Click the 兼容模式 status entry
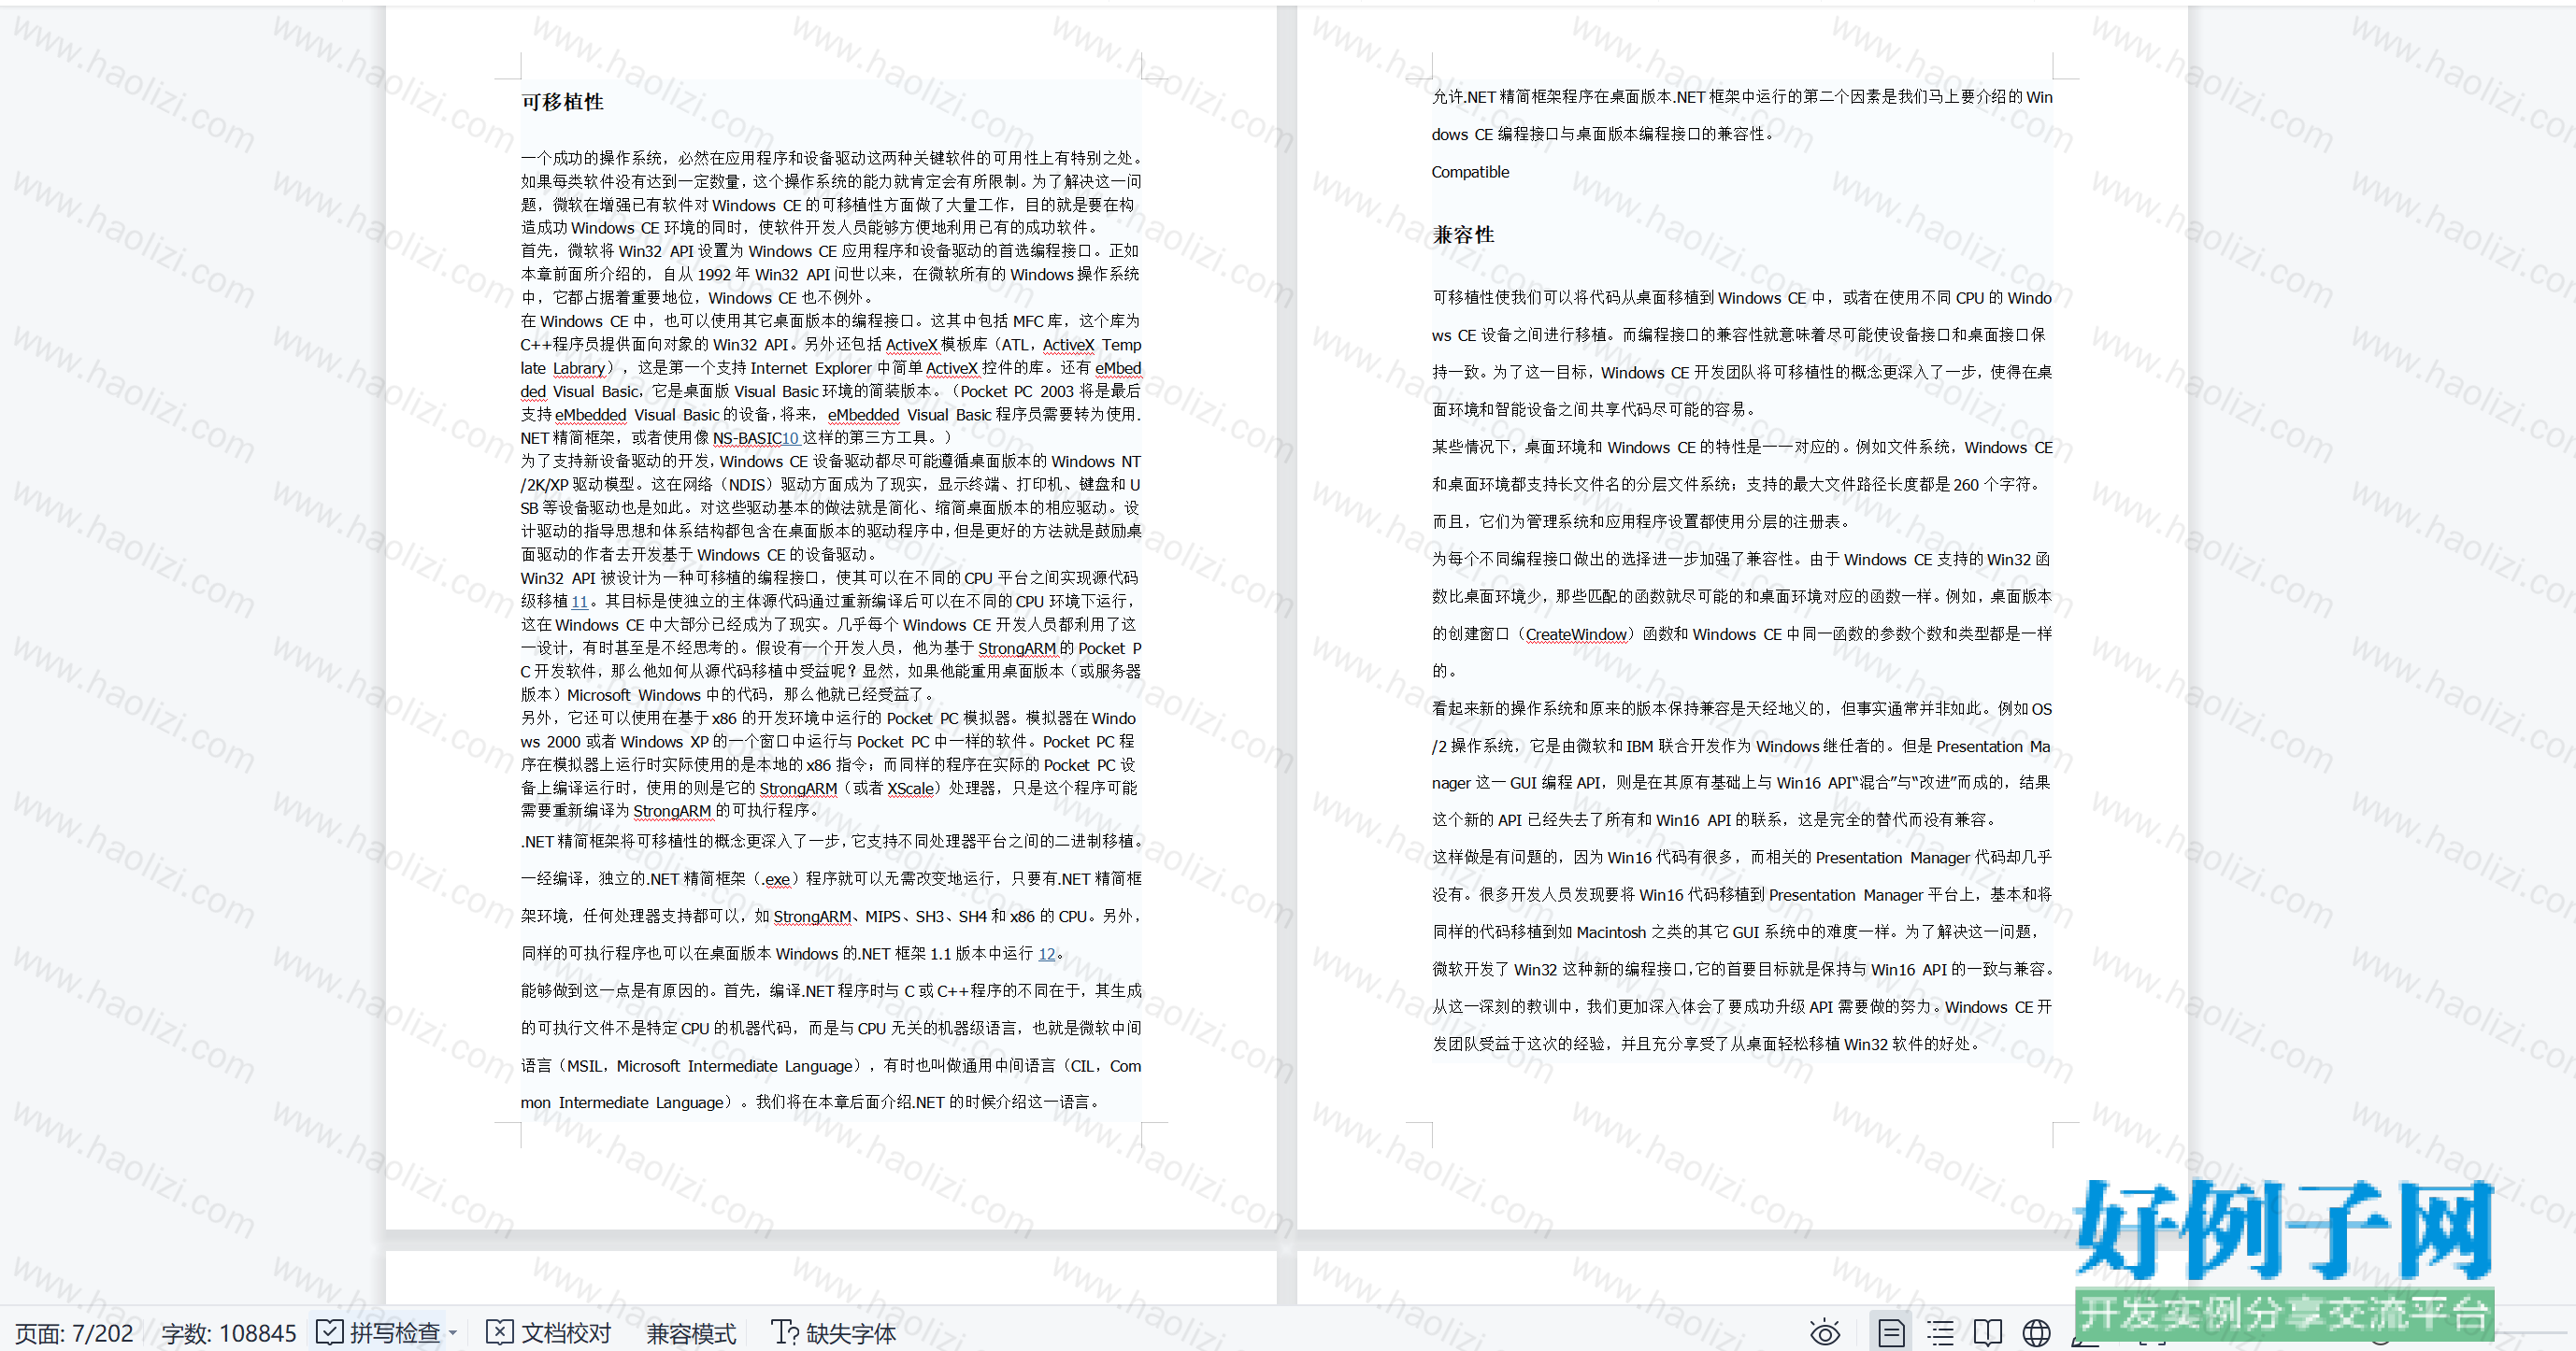 [691, 1332]
